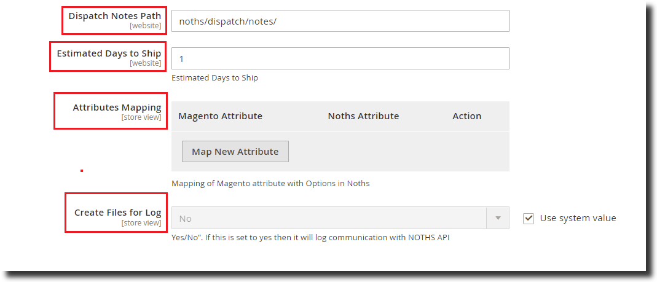Click the Mapping of Magento attribute help text
Screen dimensions: 657x282
click(x=270, y=183)
